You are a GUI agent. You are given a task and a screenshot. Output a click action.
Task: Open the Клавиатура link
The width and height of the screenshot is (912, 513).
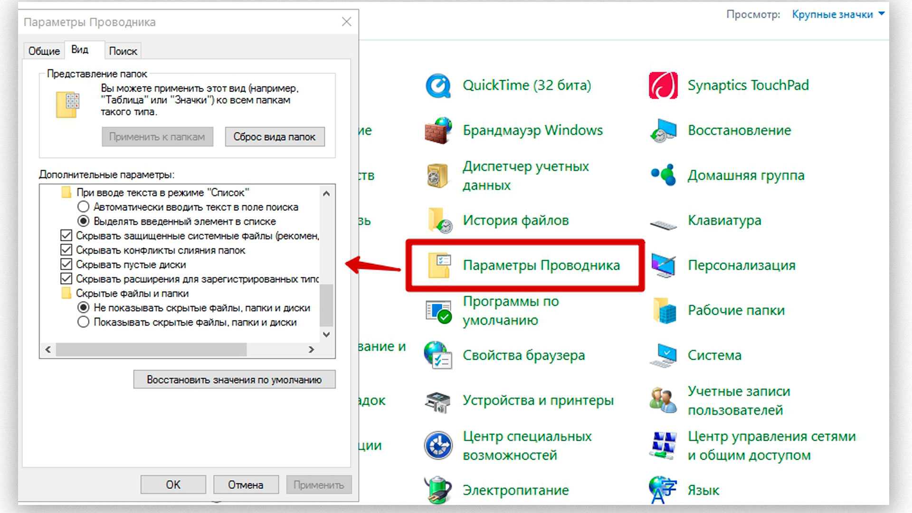pyautogui.click(x=724, y=220)
